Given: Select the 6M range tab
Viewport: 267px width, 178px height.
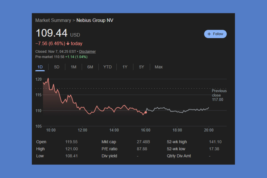Looking at the screenshot, I should [90, 67].
